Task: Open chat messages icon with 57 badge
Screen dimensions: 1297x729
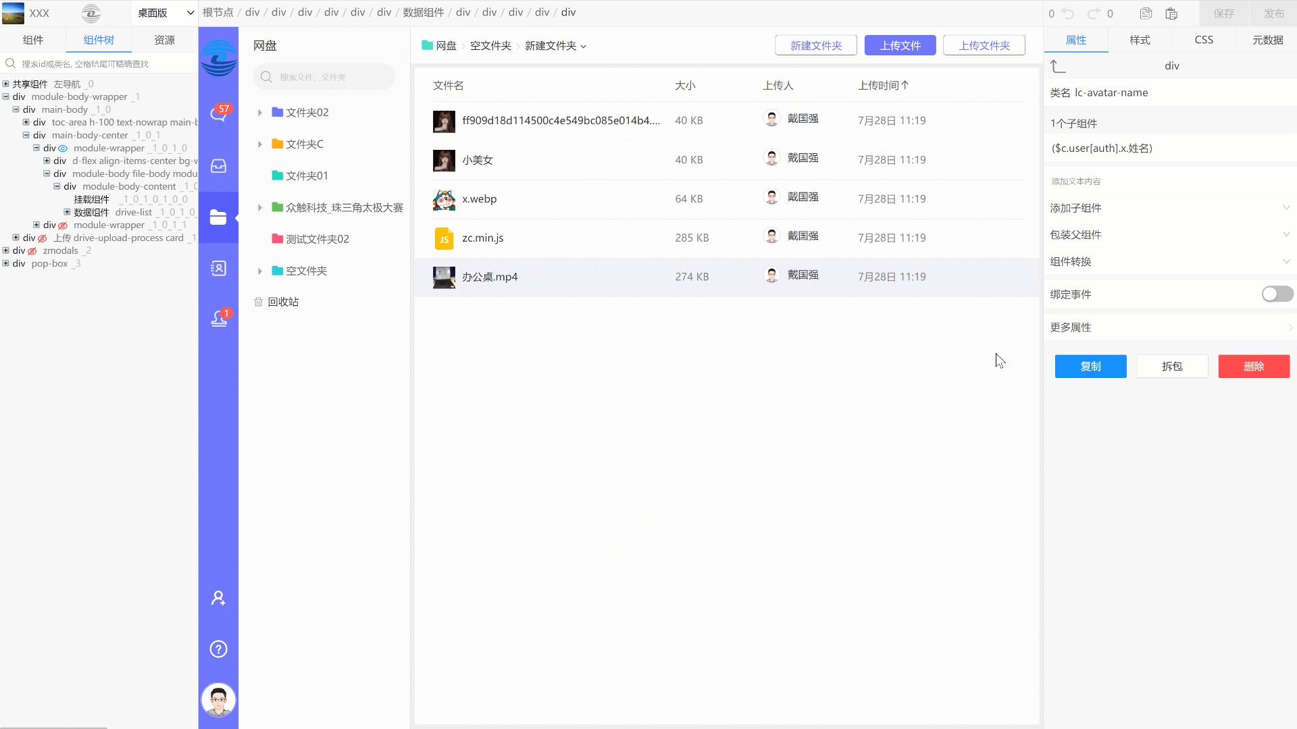Action: tap(218, 114)
